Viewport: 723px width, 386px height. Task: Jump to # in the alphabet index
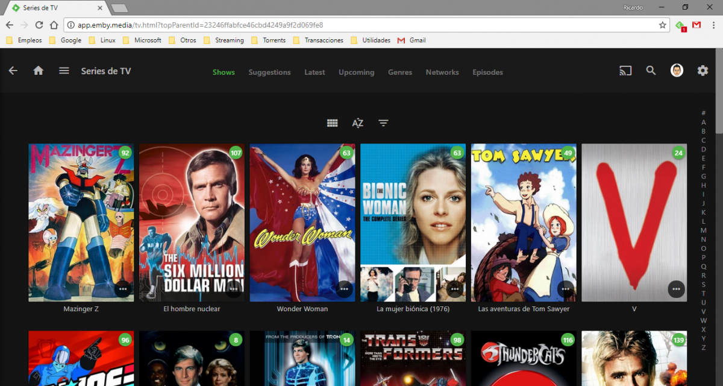coord(703,113)
